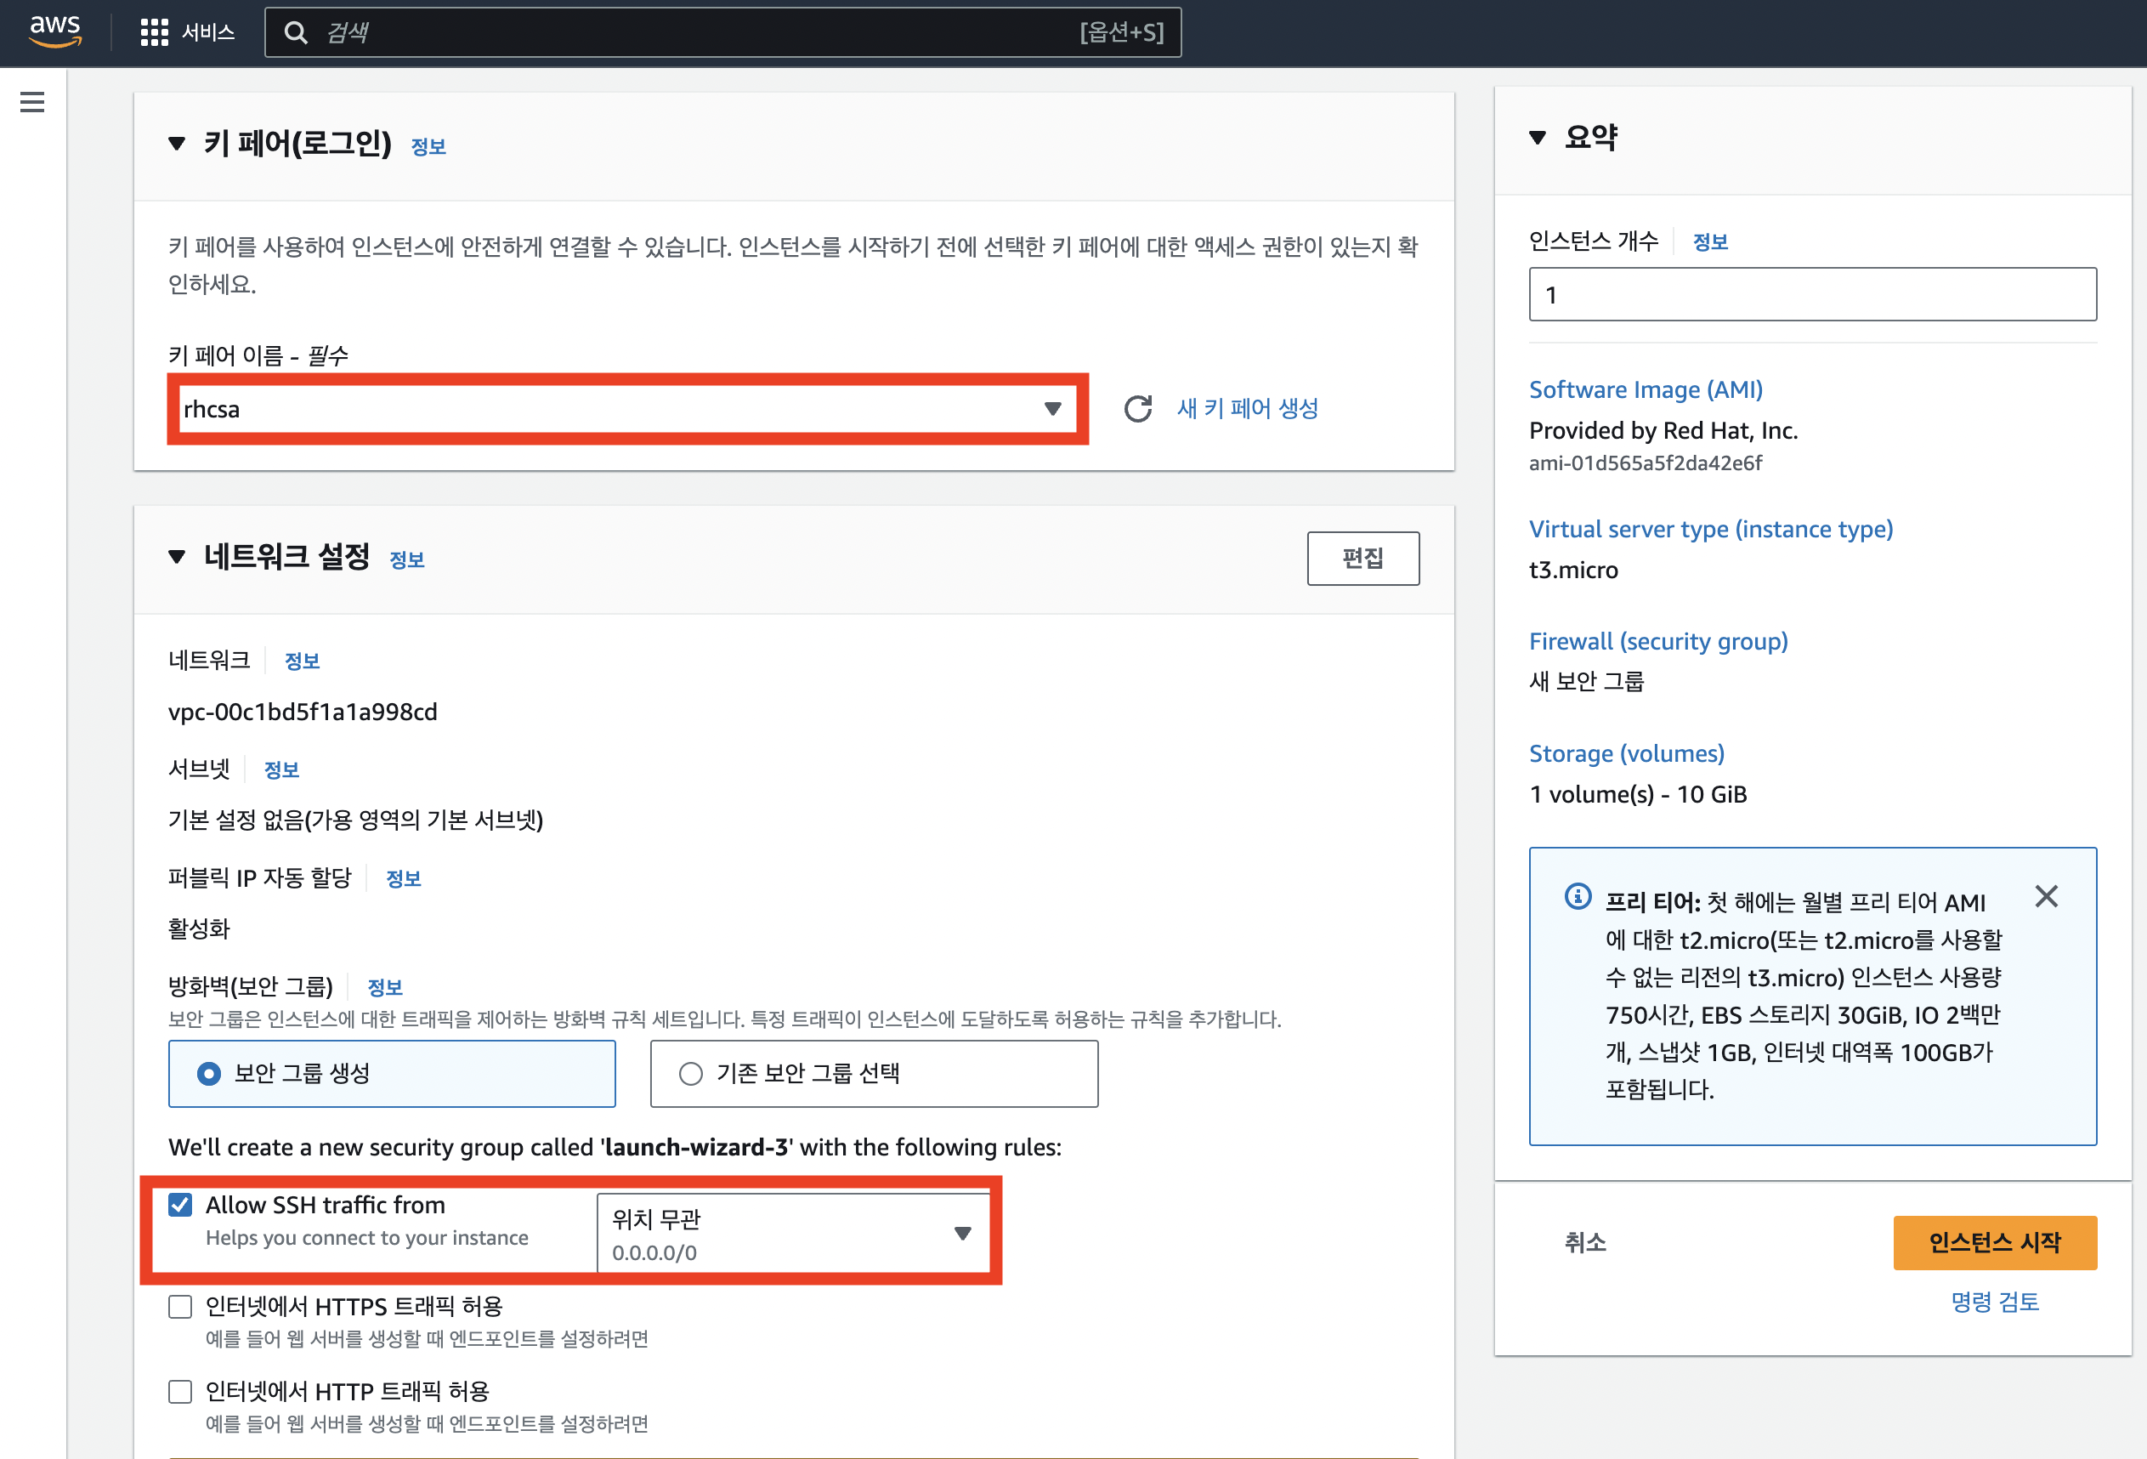Open the SSH source location dropdown

[x=793, y=1234]
